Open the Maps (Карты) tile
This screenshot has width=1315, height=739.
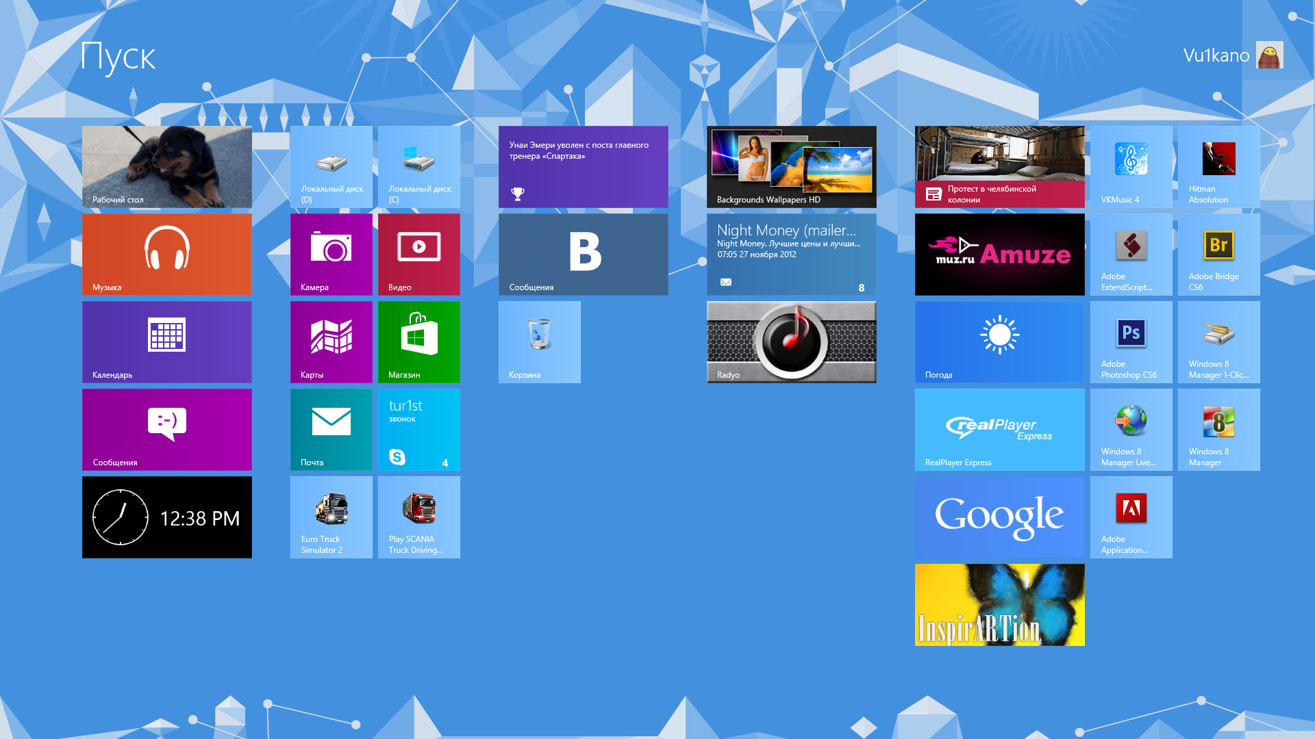[331, 341]
